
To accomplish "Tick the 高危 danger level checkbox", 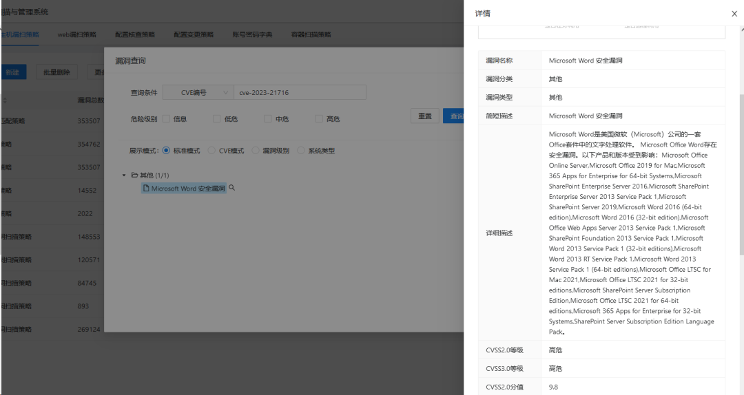I will click(x=319, y=118).
